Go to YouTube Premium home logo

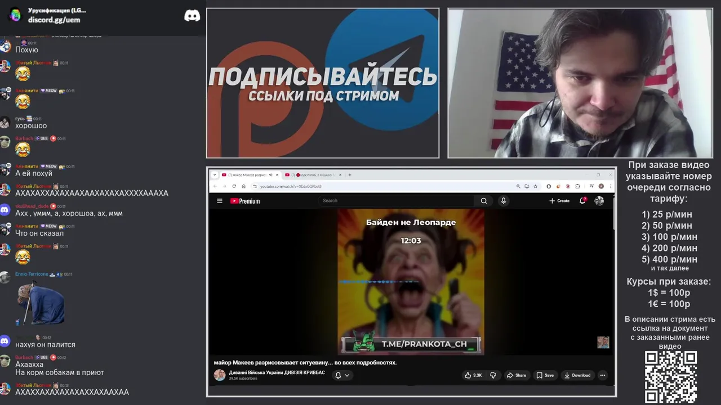click(x=245, y=201)
